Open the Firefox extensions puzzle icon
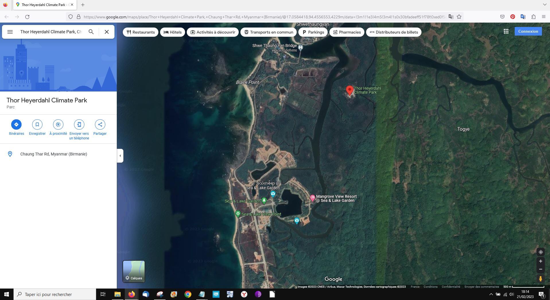This screenshot has width=550, height=300. pos(533,17)
